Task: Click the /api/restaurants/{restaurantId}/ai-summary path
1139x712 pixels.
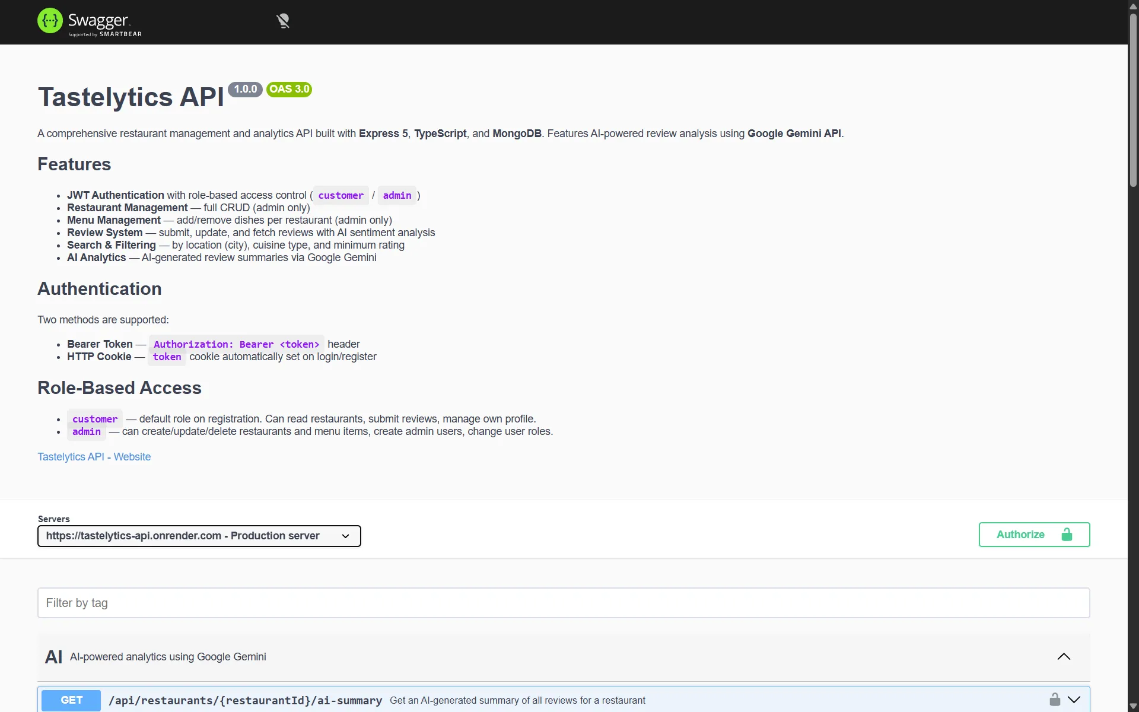Action: point(245,700)
